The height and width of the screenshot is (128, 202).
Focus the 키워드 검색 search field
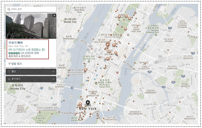coord(31,9)
